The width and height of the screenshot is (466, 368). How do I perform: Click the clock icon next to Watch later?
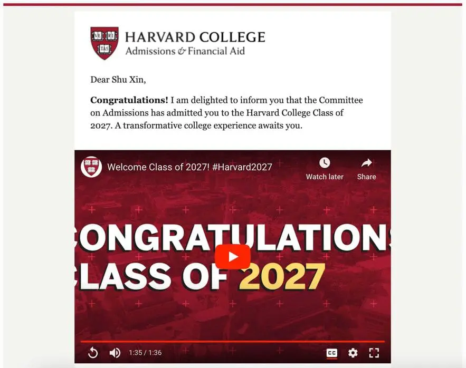click(324, 162)
